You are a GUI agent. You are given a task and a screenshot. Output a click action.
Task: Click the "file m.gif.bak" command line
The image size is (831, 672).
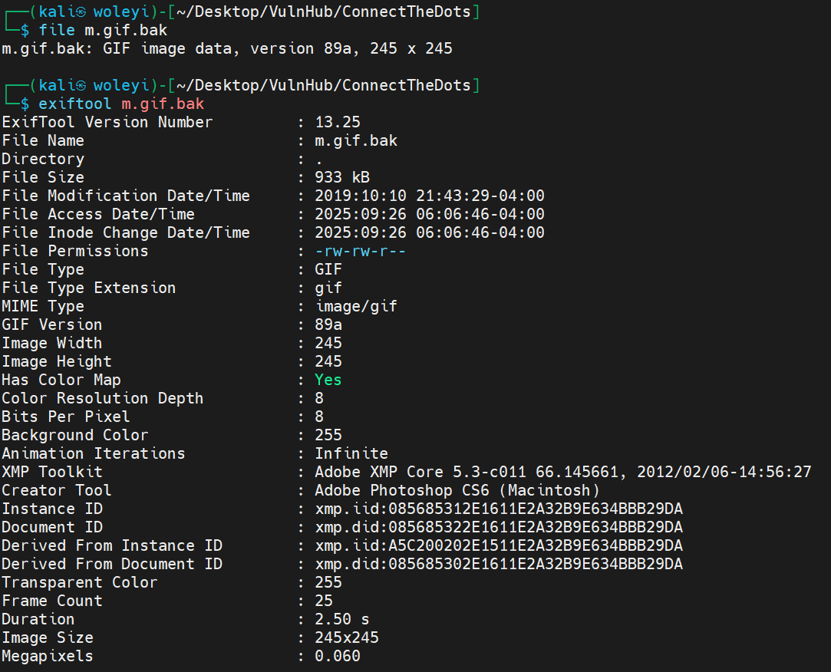[103, 30]
